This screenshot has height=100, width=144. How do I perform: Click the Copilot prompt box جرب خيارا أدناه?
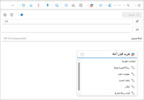(x=107, y=54)
